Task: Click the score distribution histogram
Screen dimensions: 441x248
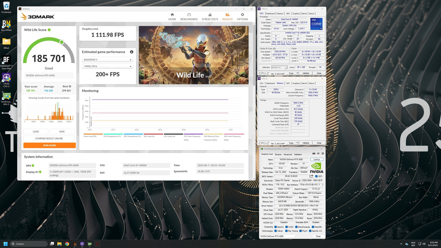Action: coord(50,112)
